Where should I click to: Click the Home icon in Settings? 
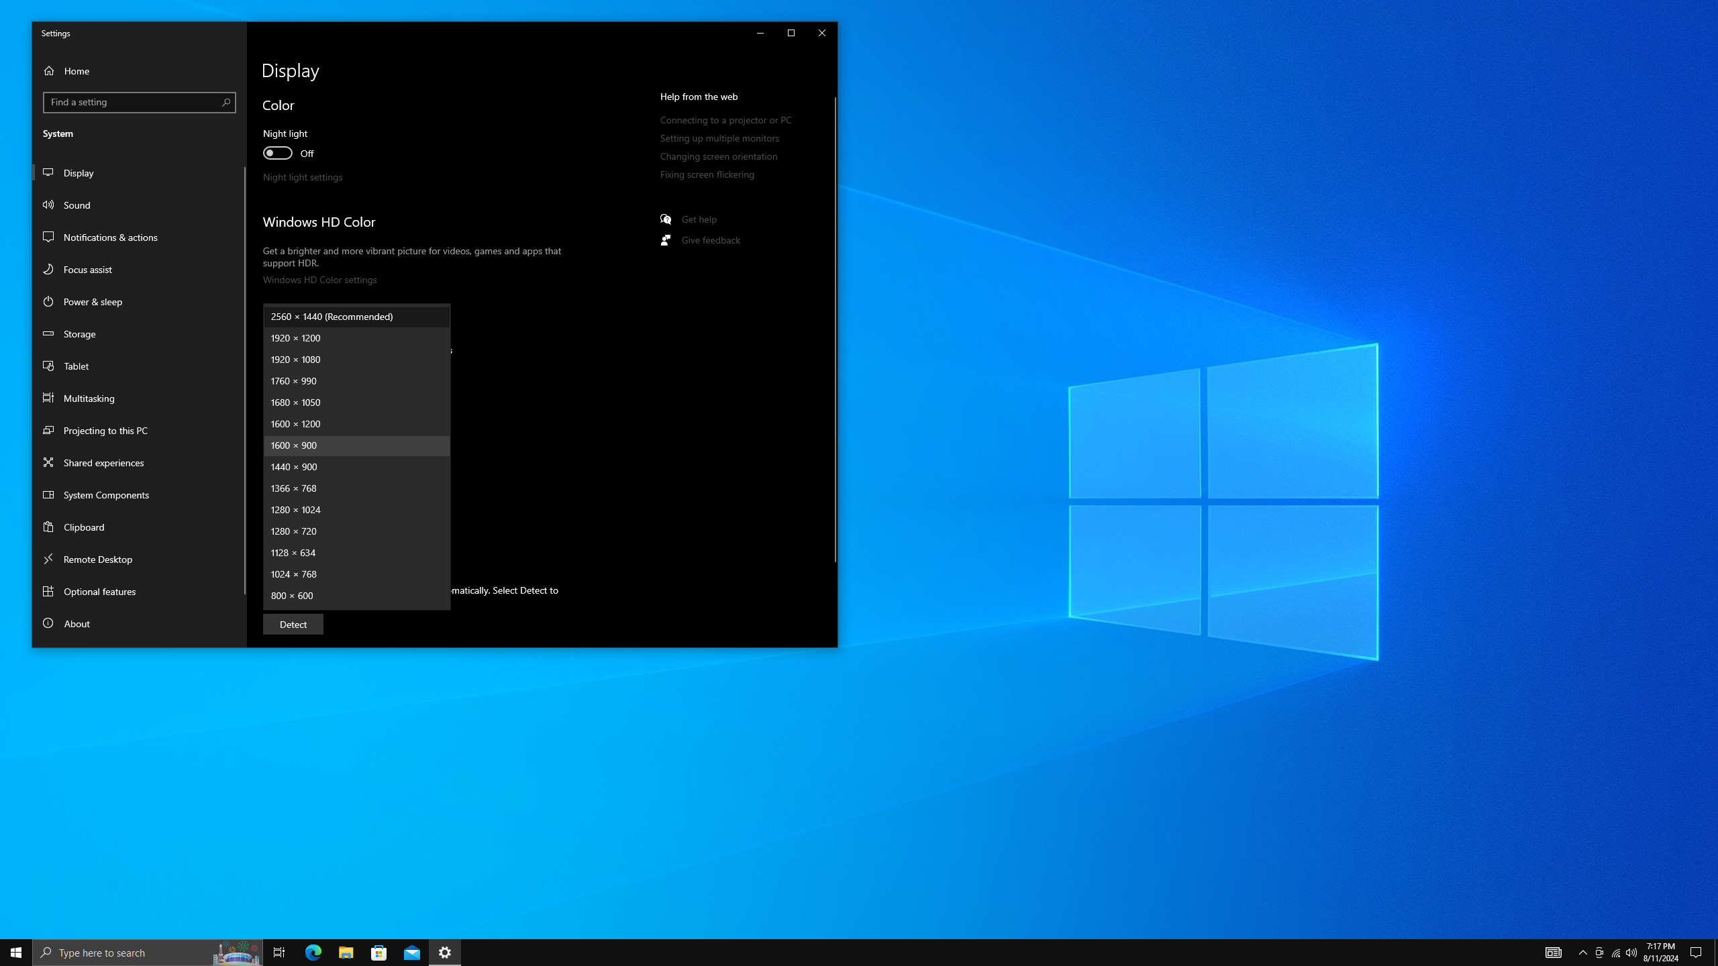pos(49,70)
